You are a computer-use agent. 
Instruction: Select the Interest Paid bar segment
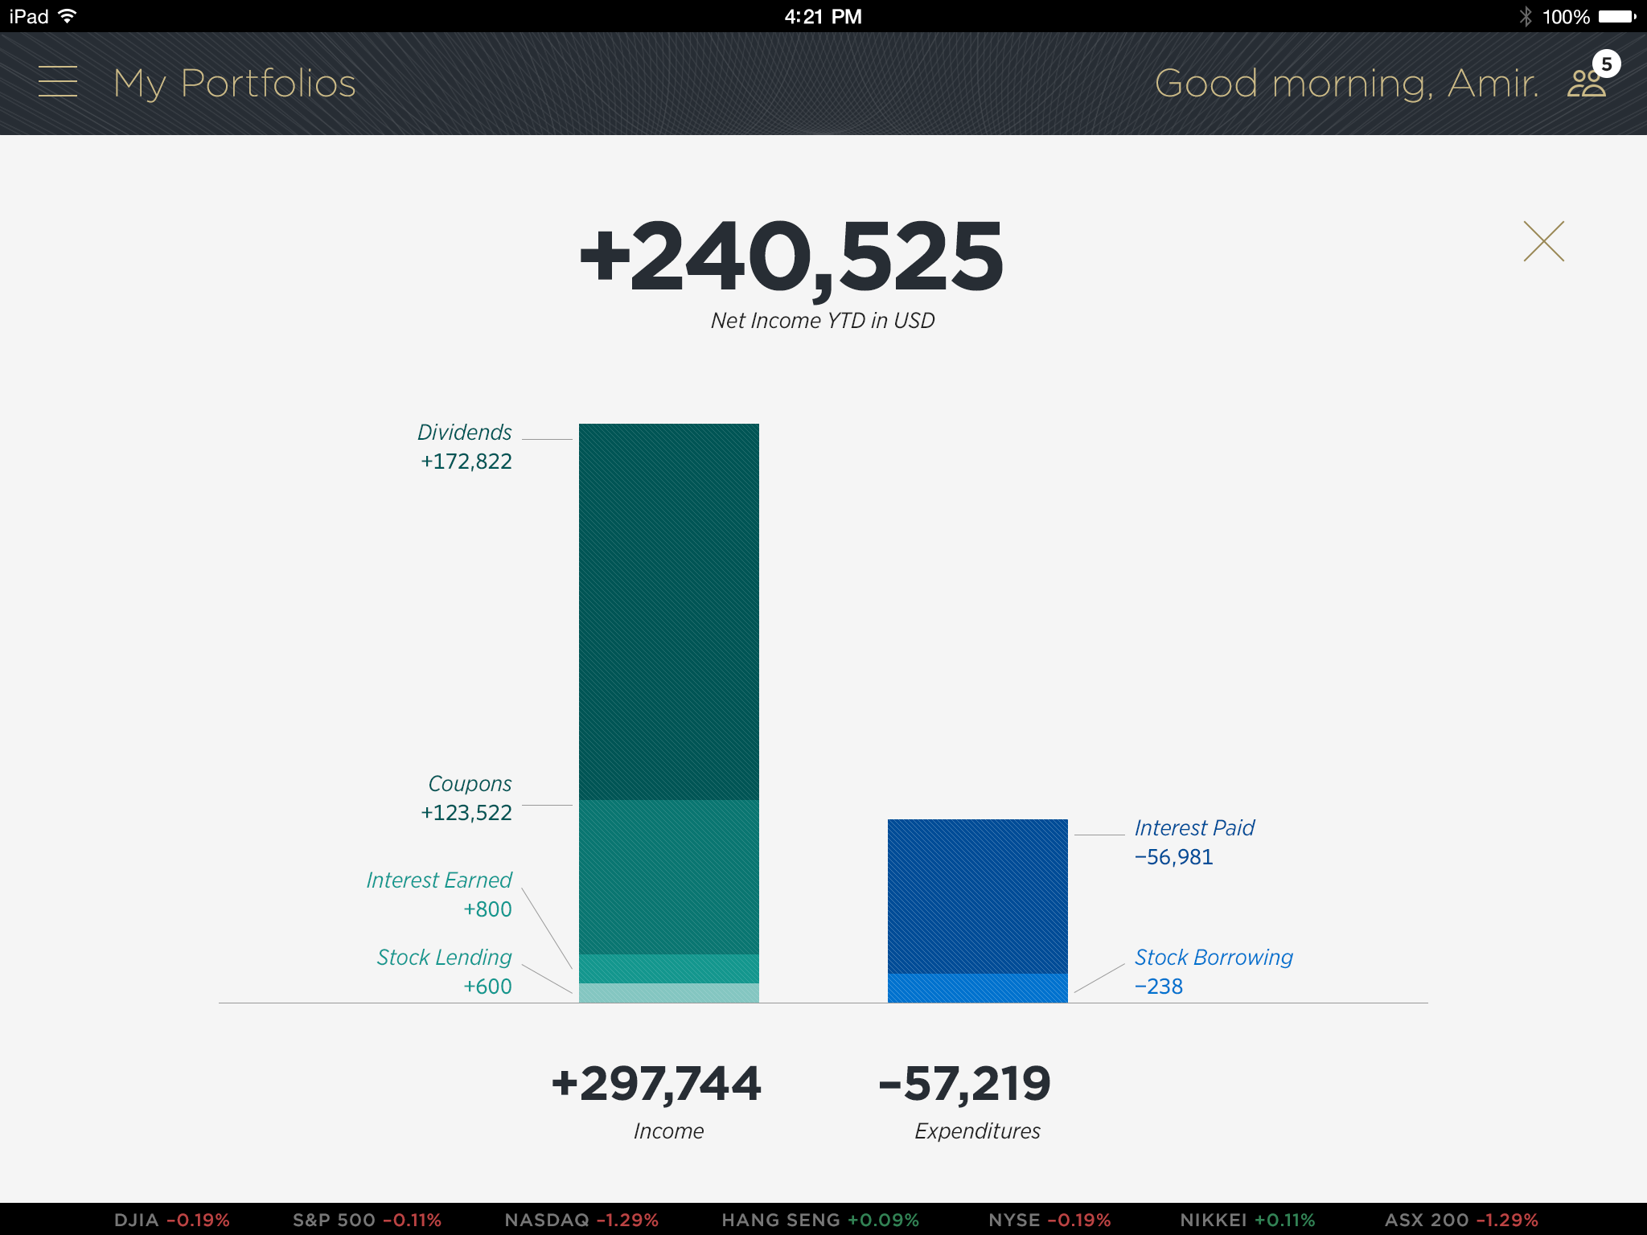(x=977, y=896)
